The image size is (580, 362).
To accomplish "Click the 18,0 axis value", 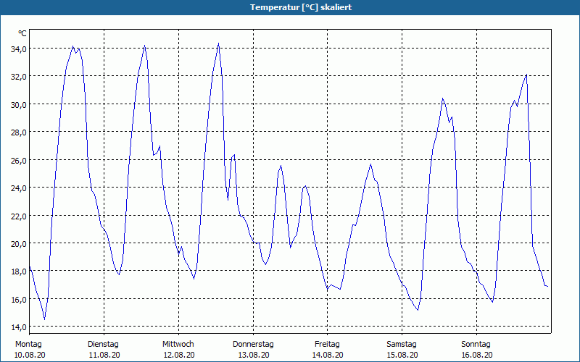I will 18,271.
